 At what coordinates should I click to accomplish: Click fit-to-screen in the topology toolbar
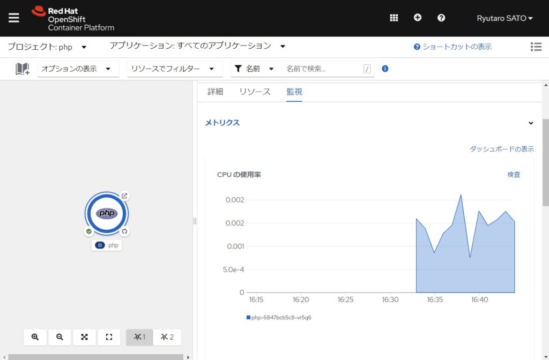pyautogui.click(x=84, y=337)
